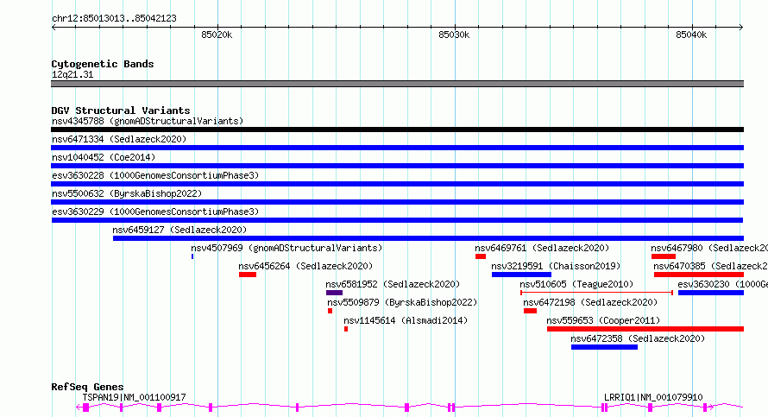Click the DGV Structural Variants track title
768x417 pixels.
tap(121, 111)
